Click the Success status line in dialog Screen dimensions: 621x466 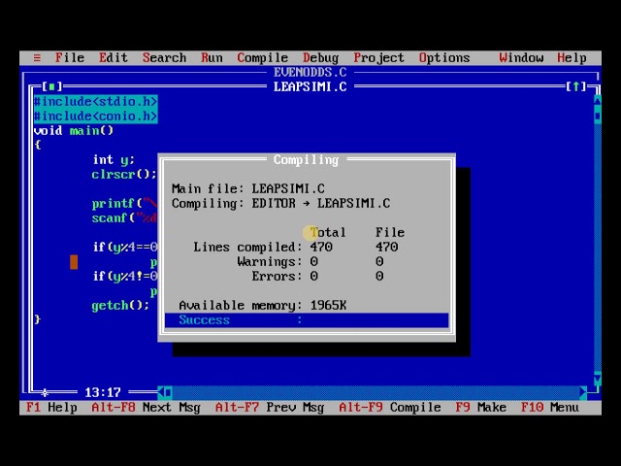pos(307,319)
